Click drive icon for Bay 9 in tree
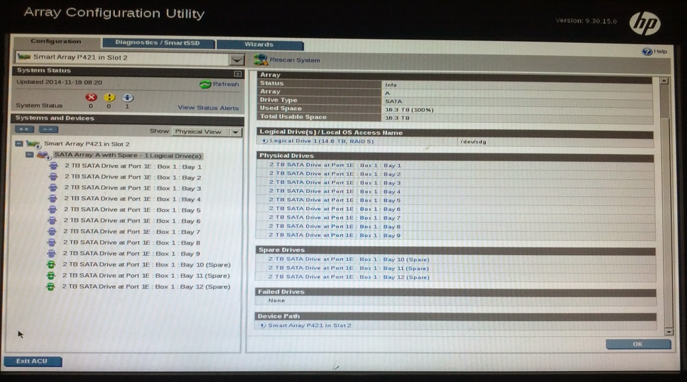 52,253
